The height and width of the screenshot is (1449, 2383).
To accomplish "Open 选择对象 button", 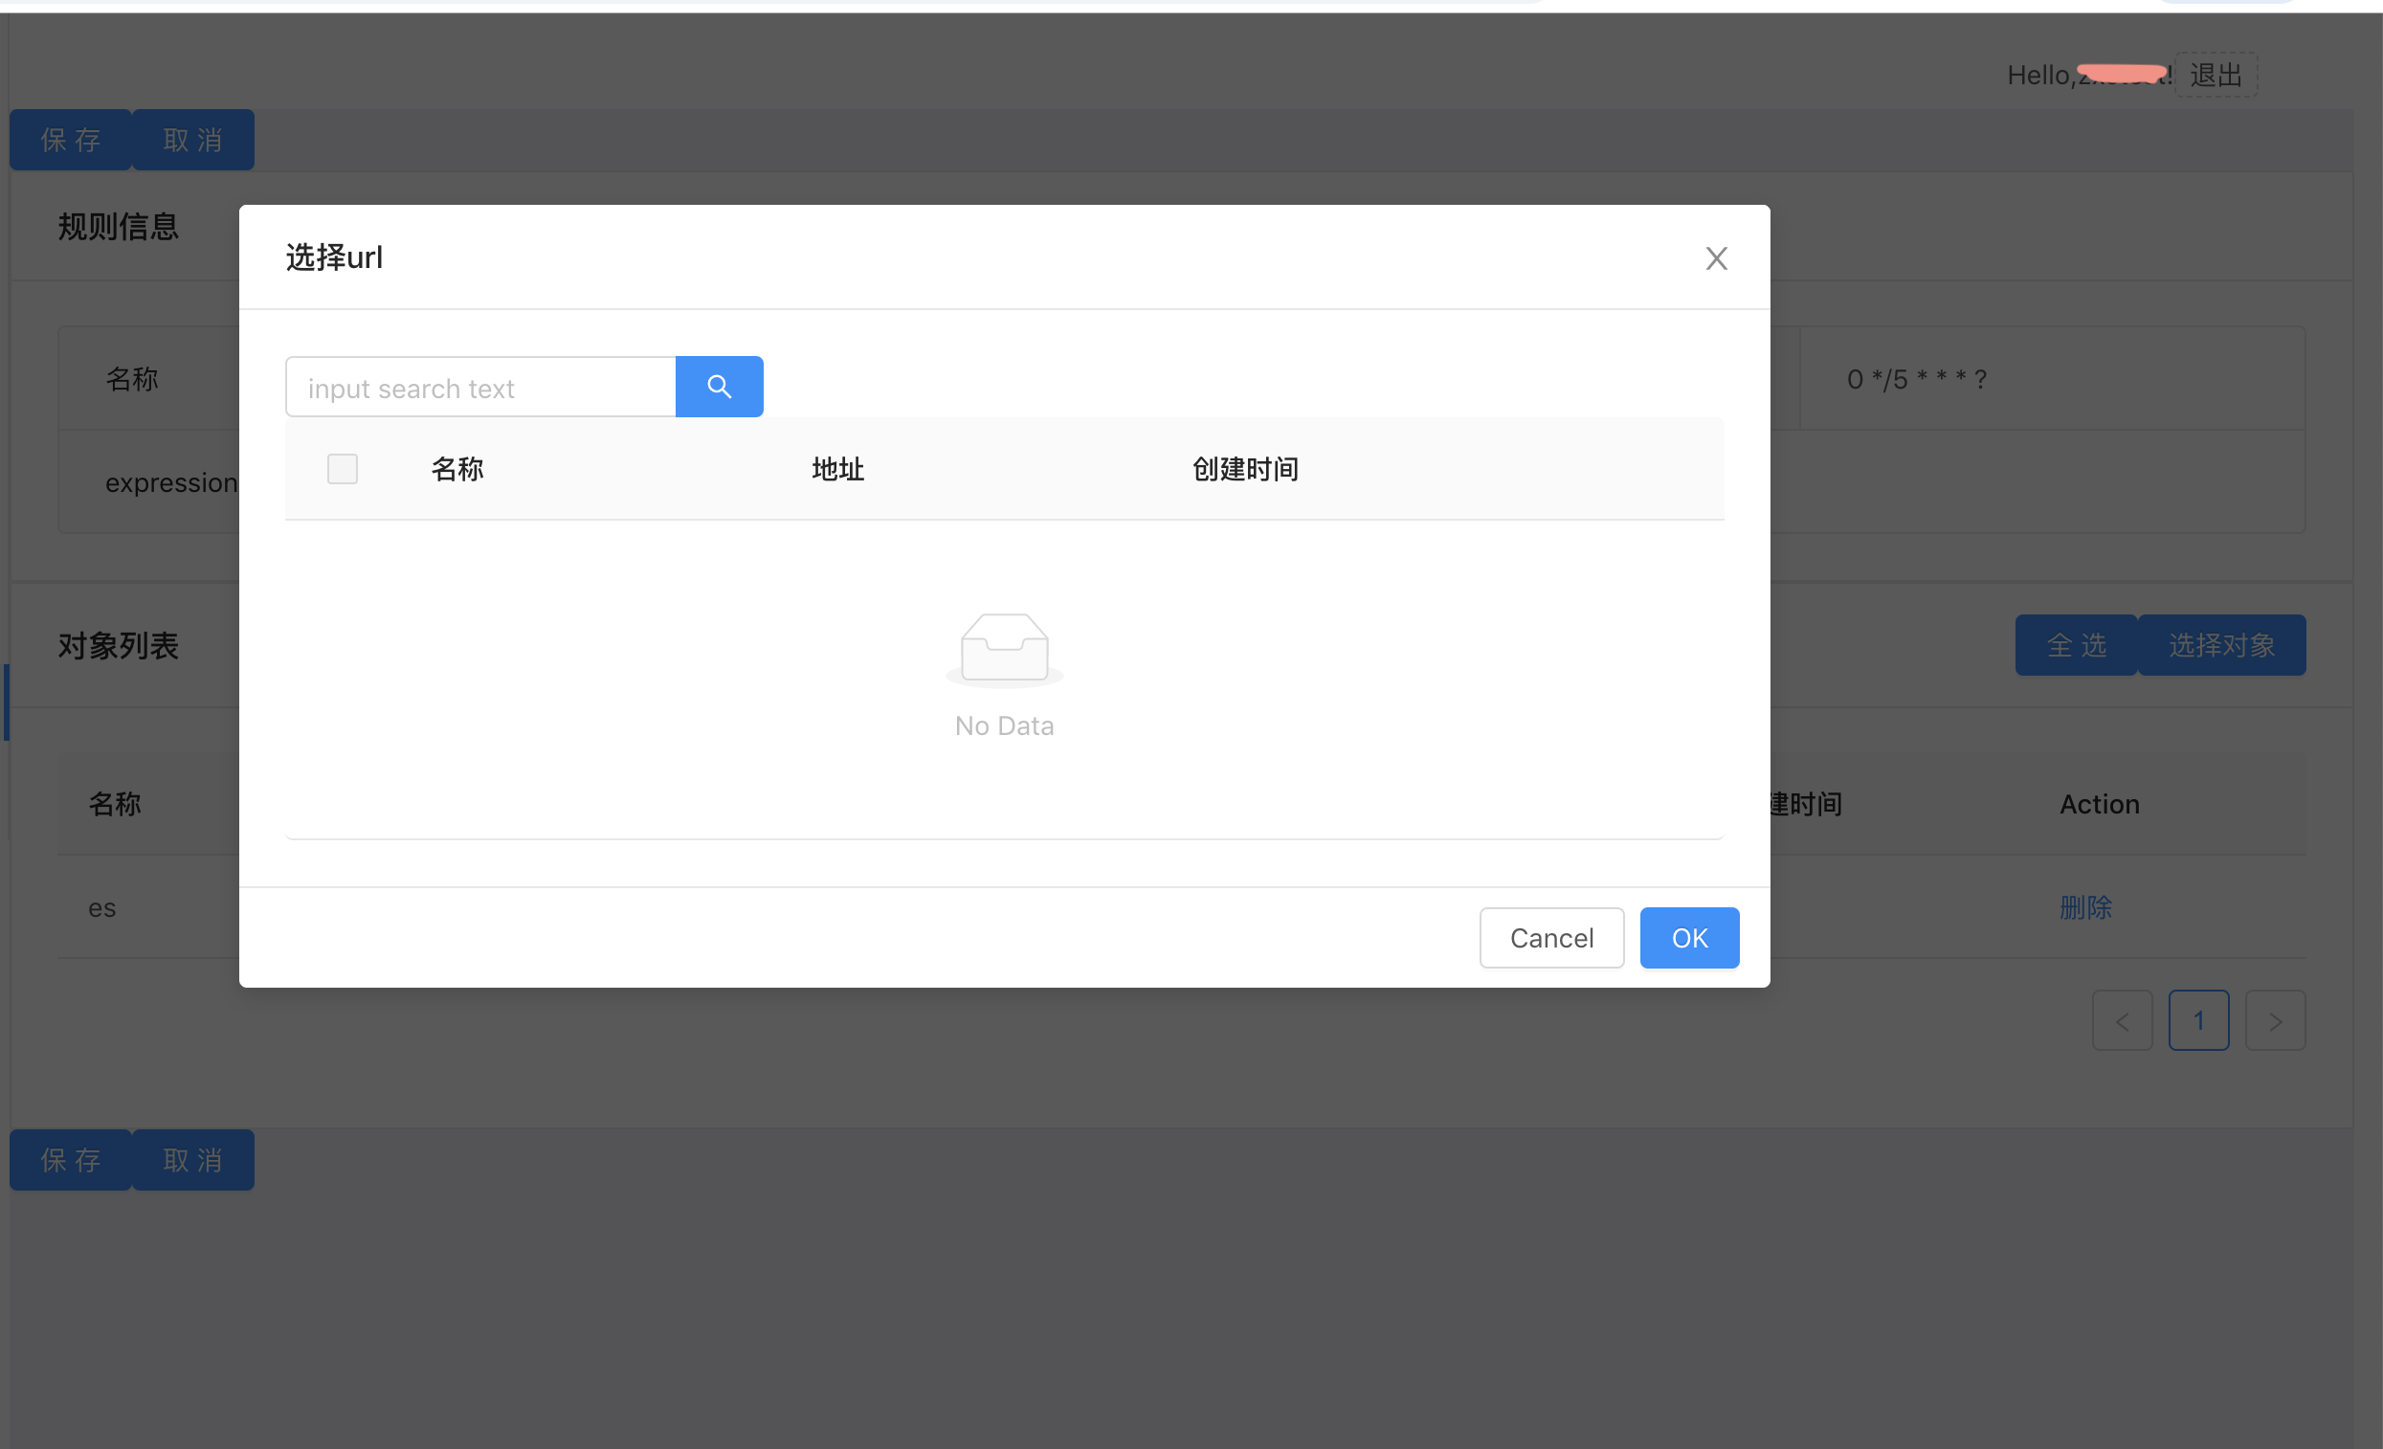I will point(2220,645).
